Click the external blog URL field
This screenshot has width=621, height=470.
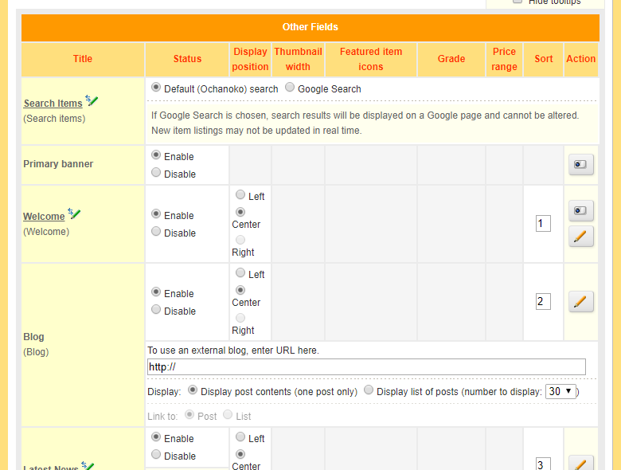click(366, 366)
